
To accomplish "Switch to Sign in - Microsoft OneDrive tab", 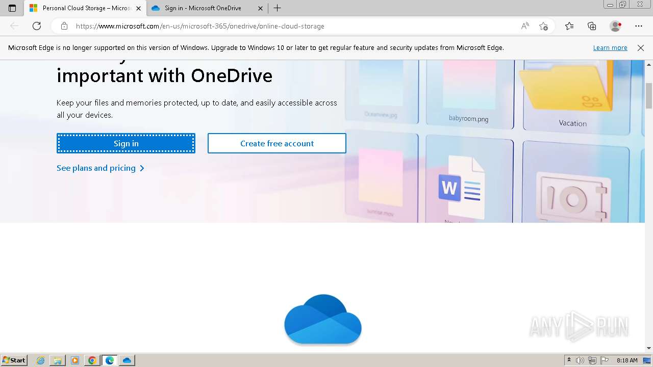I will click(207, 8).
